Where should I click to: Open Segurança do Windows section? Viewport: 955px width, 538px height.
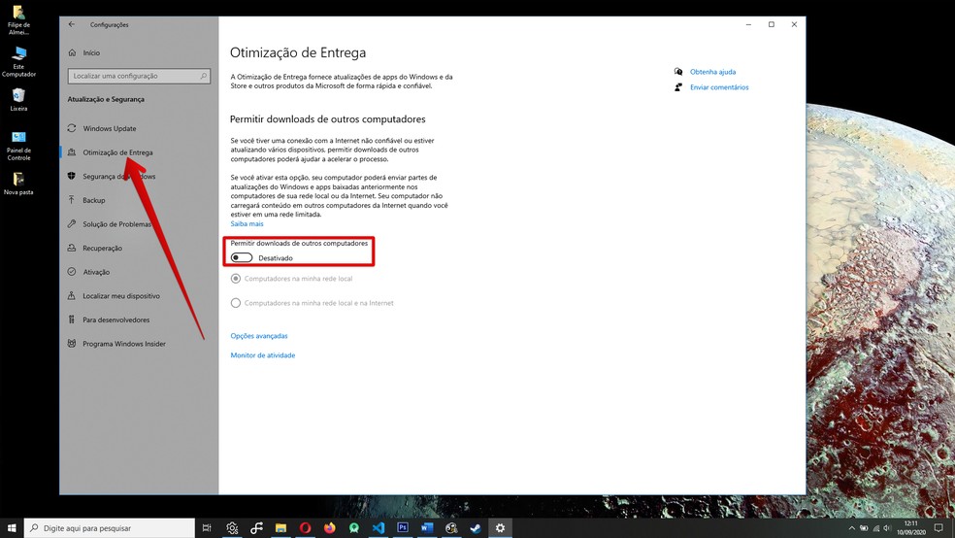[118, 176]
